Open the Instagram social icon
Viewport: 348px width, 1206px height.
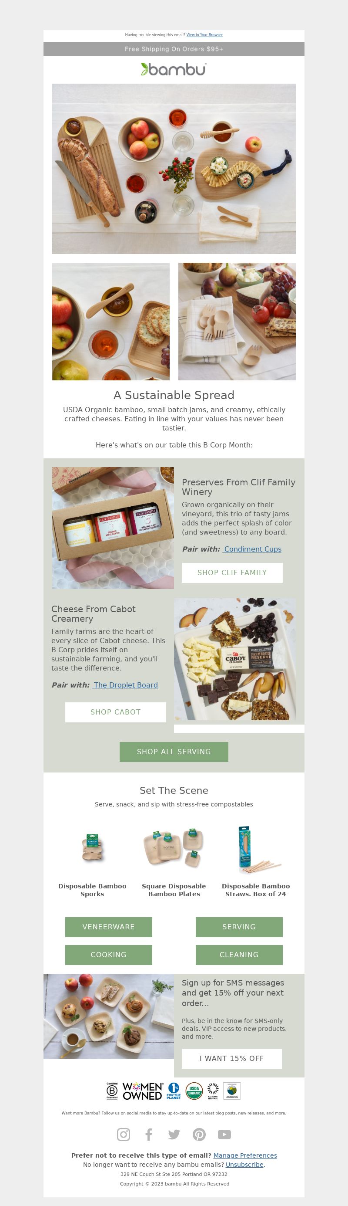(x=123, y=1134)
